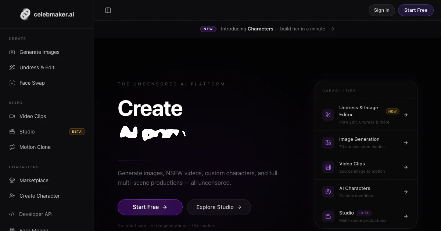The image size is (441, 231).
Task: Click the BETA badge on the Studio capability row
Action: click(364, 213)
